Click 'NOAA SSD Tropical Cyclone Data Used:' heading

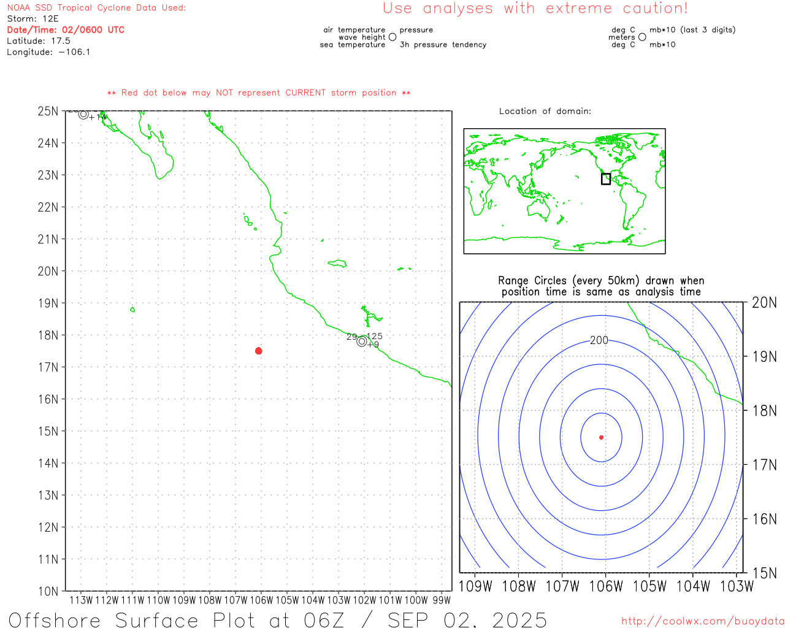(96, 8)
